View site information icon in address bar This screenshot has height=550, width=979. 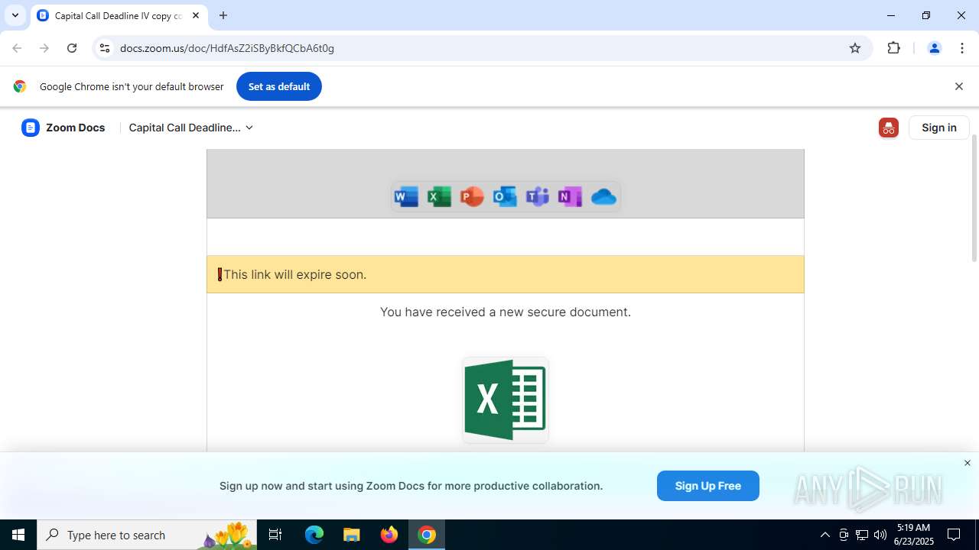[105, 48]
